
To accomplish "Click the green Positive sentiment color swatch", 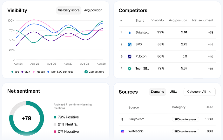I will (x=55, y=117).
